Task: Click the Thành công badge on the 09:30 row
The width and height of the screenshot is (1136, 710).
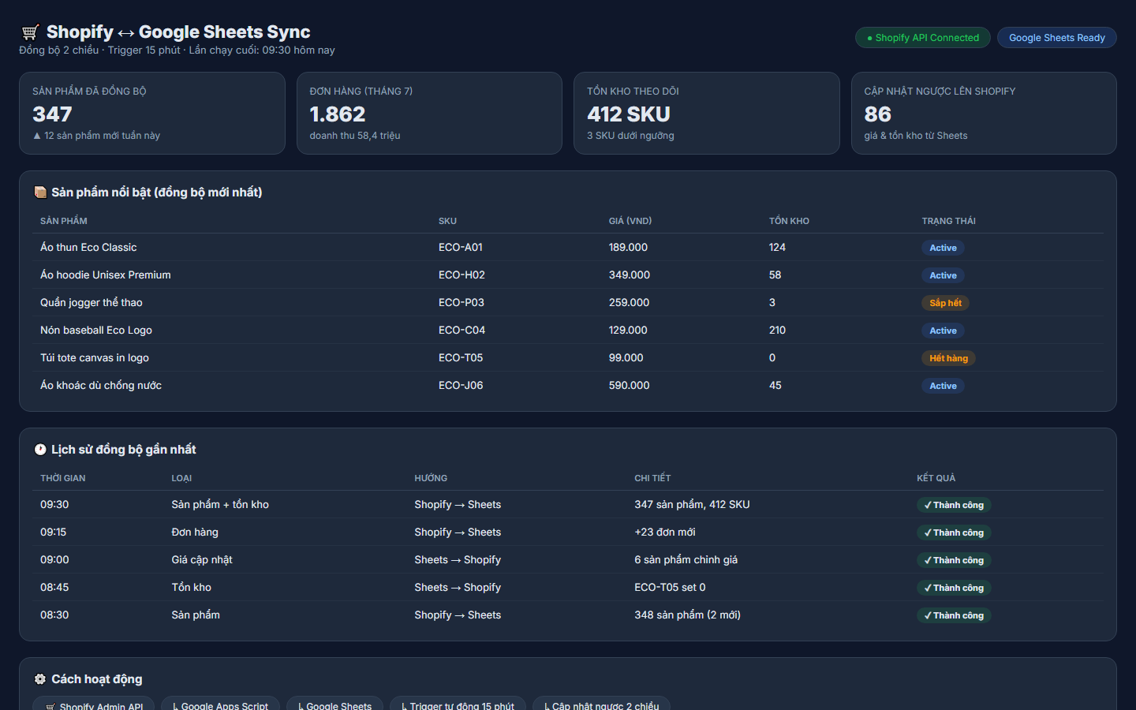Action: (954, 505)
